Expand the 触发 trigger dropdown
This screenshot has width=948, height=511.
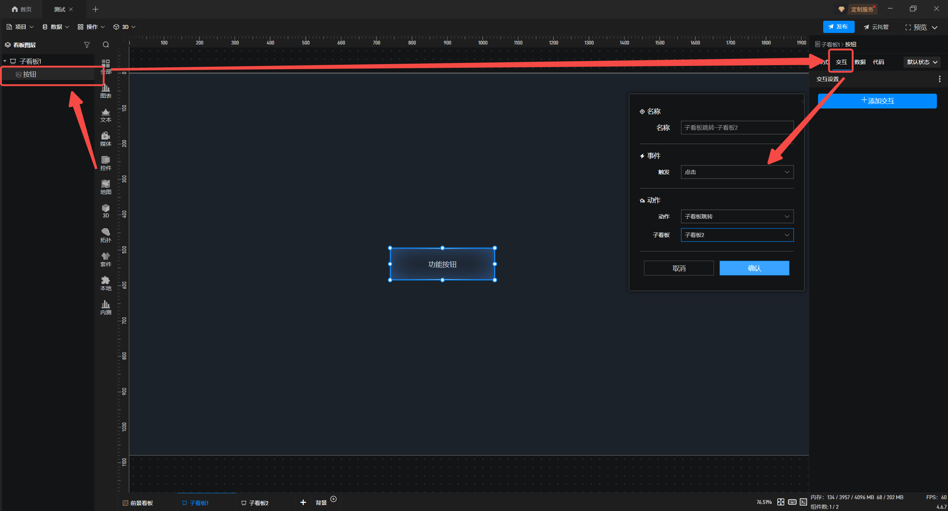737,172
